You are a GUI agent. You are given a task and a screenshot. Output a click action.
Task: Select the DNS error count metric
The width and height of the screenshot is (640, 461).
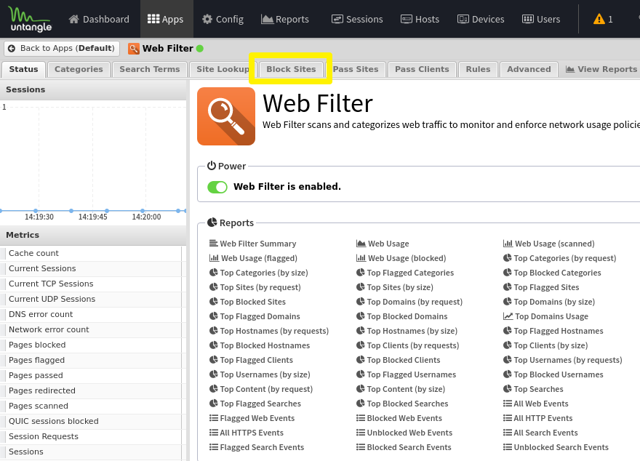pos(91,315)
